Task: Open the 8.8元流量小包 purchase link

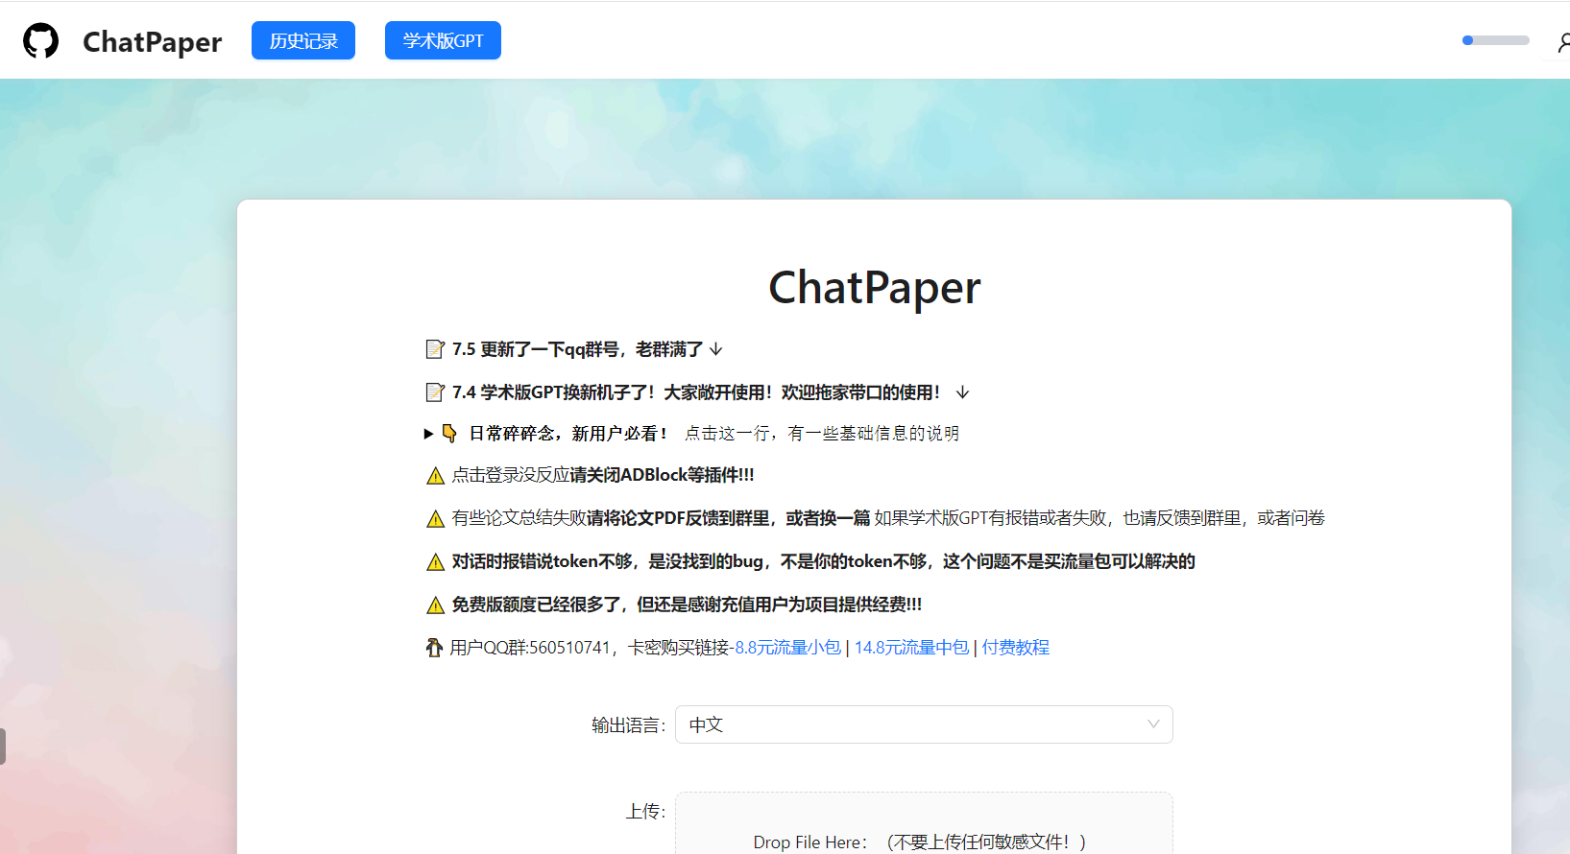Action: point(787,648)
